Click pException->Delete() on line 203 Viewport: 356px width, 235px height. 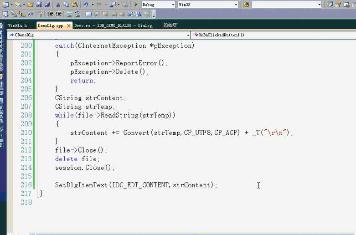point(110,72)
